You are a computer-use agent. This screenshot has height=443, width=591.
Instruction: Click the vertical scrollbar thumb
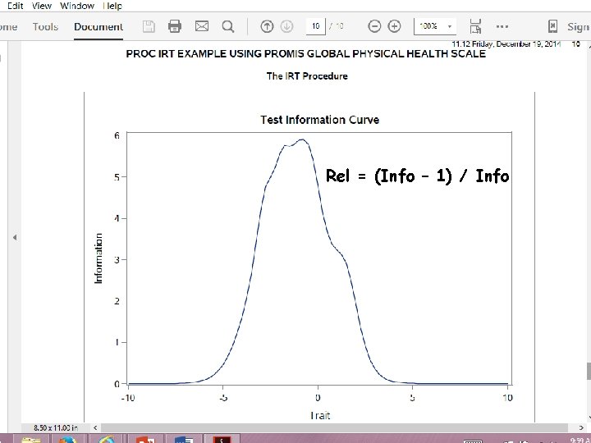click(589, 371)
